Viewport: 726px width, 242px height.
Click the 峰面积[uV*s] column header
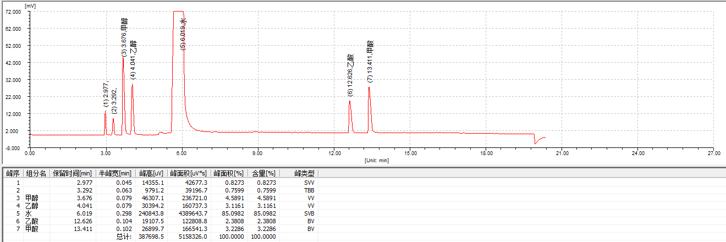[189, 173]
